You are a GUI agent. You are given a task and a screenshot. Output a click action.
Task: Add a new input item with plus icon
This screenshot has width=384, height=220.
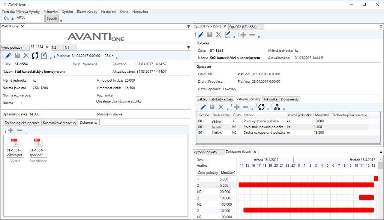(x=237, y=107)
